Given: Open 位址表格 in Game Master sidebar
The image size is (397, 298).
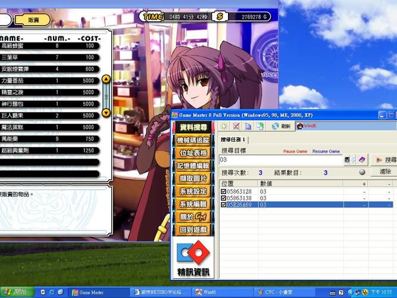Looking at the screenshot, I should 193,153.
